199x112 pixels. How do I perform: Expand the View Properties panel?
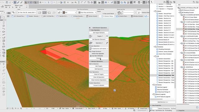coord(151,105)
